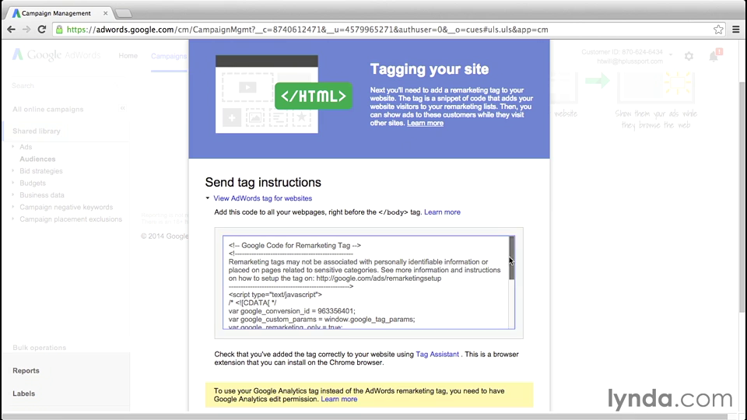Select All online campaigns in sidebar
The image size is (747, 420).
click(x=47, y=109)
